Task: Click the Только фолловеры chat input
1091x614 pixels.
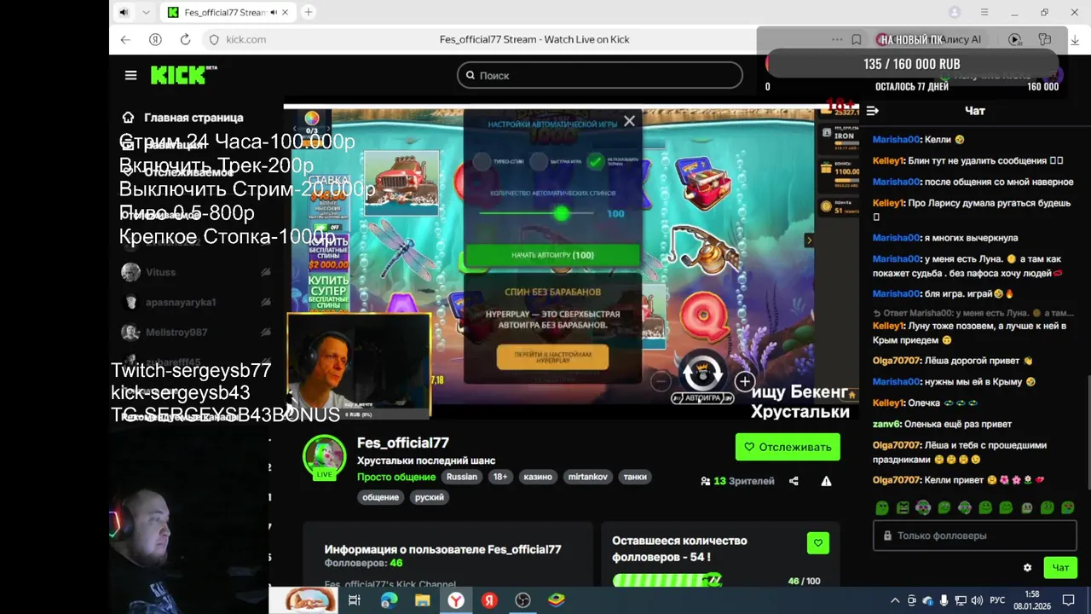Action: click(x=975, y=536)
